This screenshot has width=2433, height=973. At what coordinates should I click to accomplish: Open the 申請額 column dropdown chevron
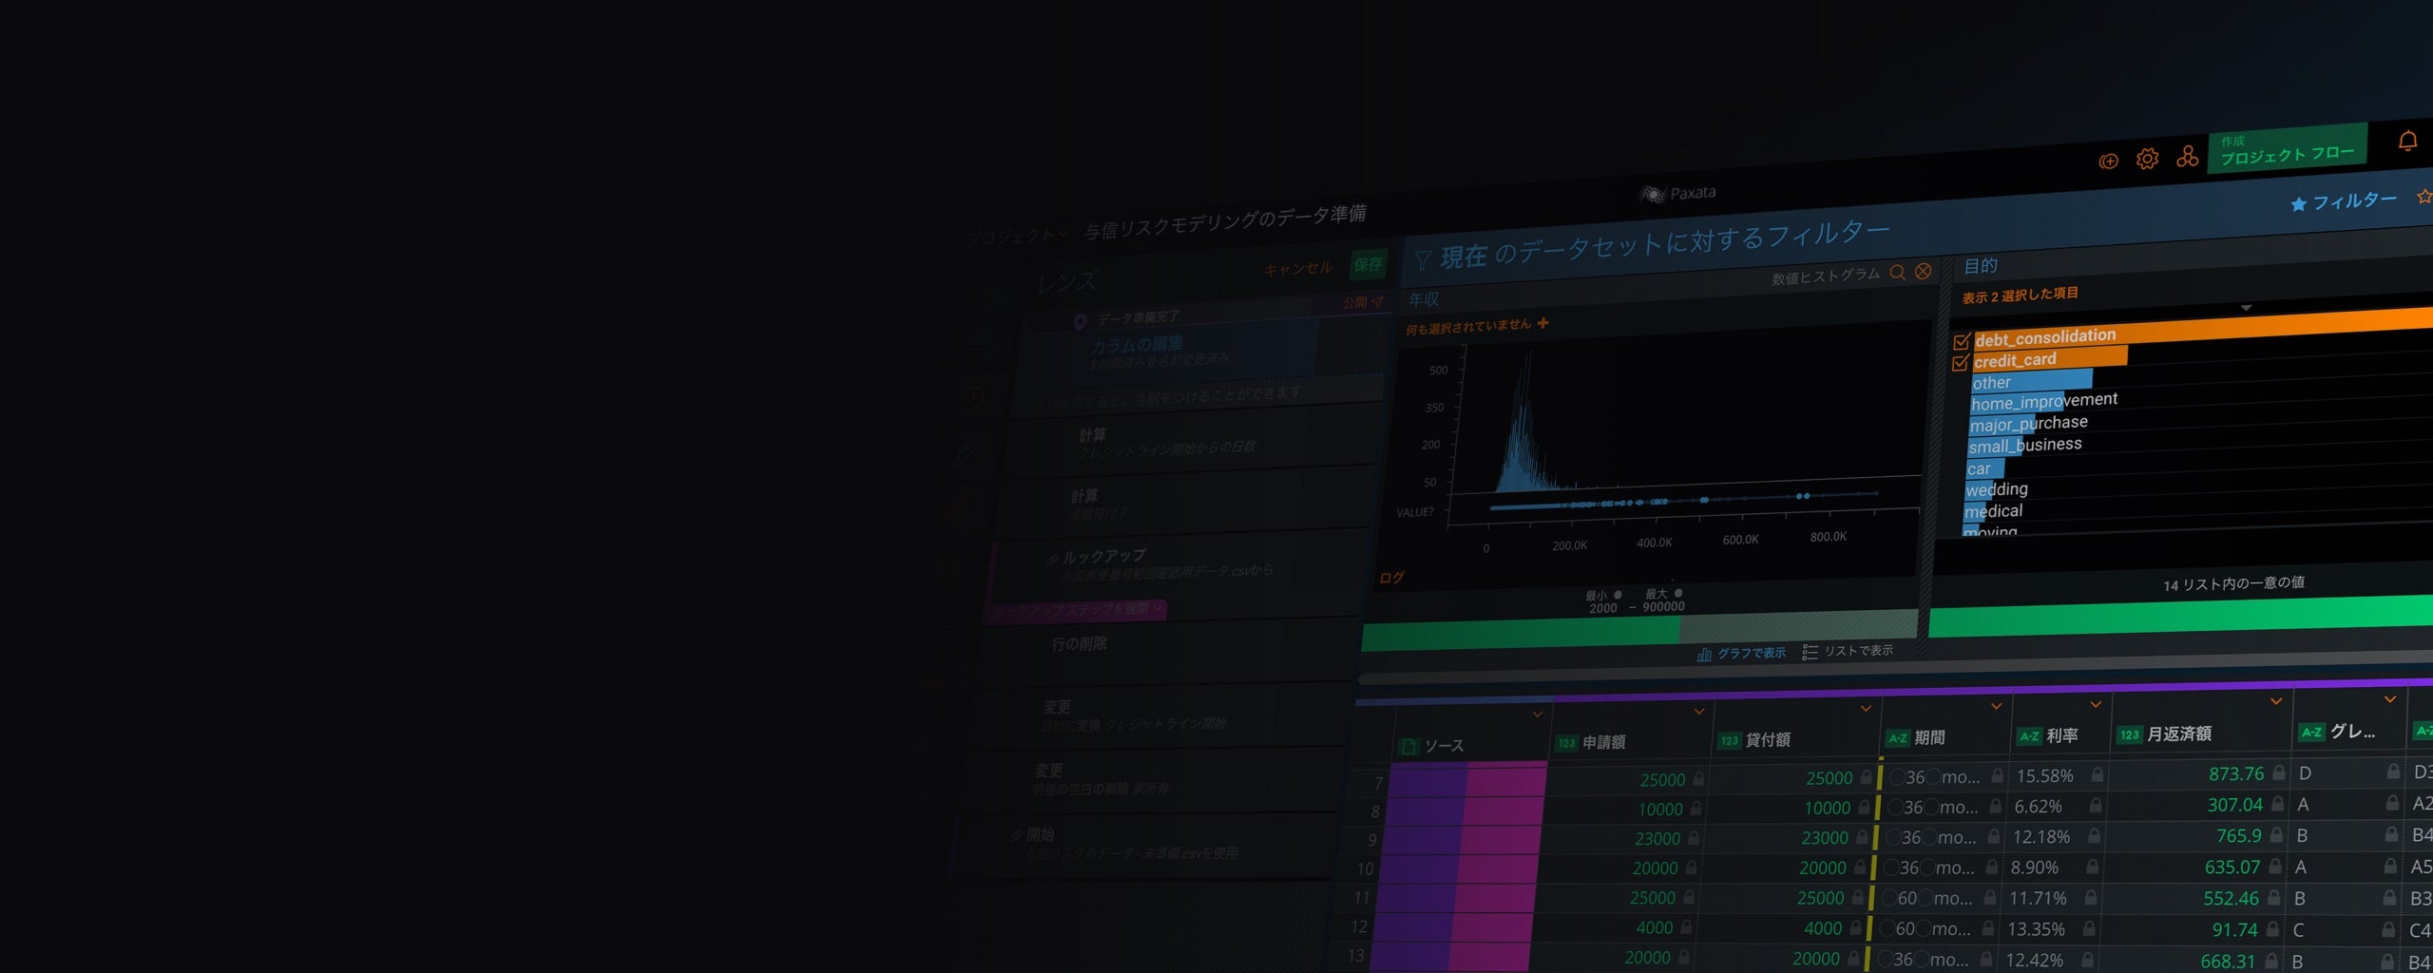(x=1699, y=711)
